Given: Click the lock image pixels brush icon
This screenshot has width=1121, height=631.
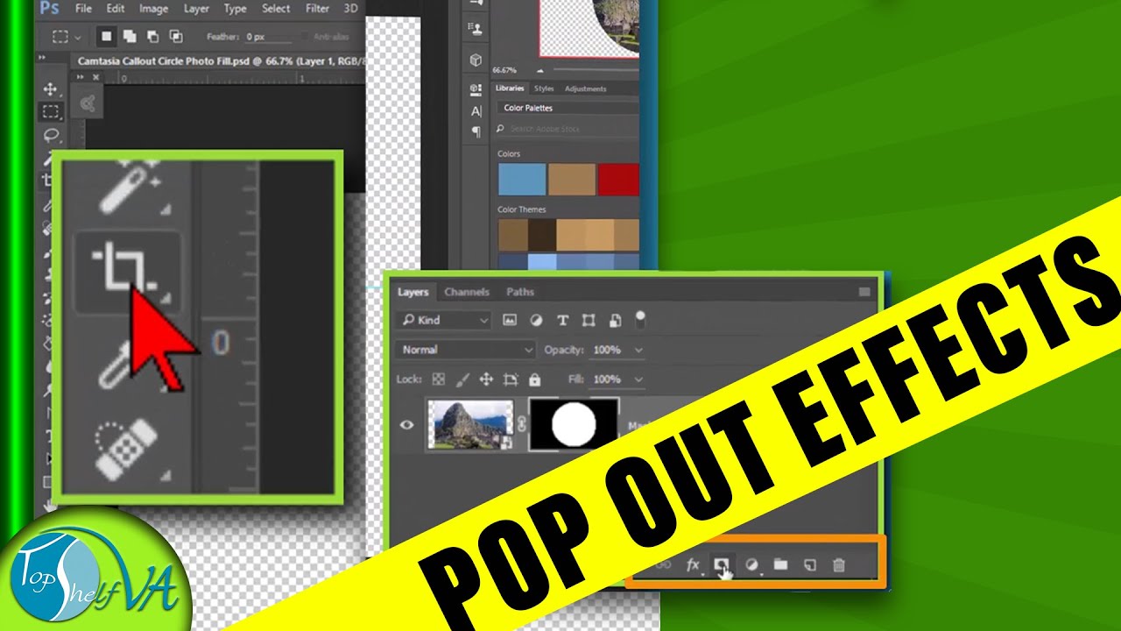Looking at the screenshot, I should pos(463,379).
